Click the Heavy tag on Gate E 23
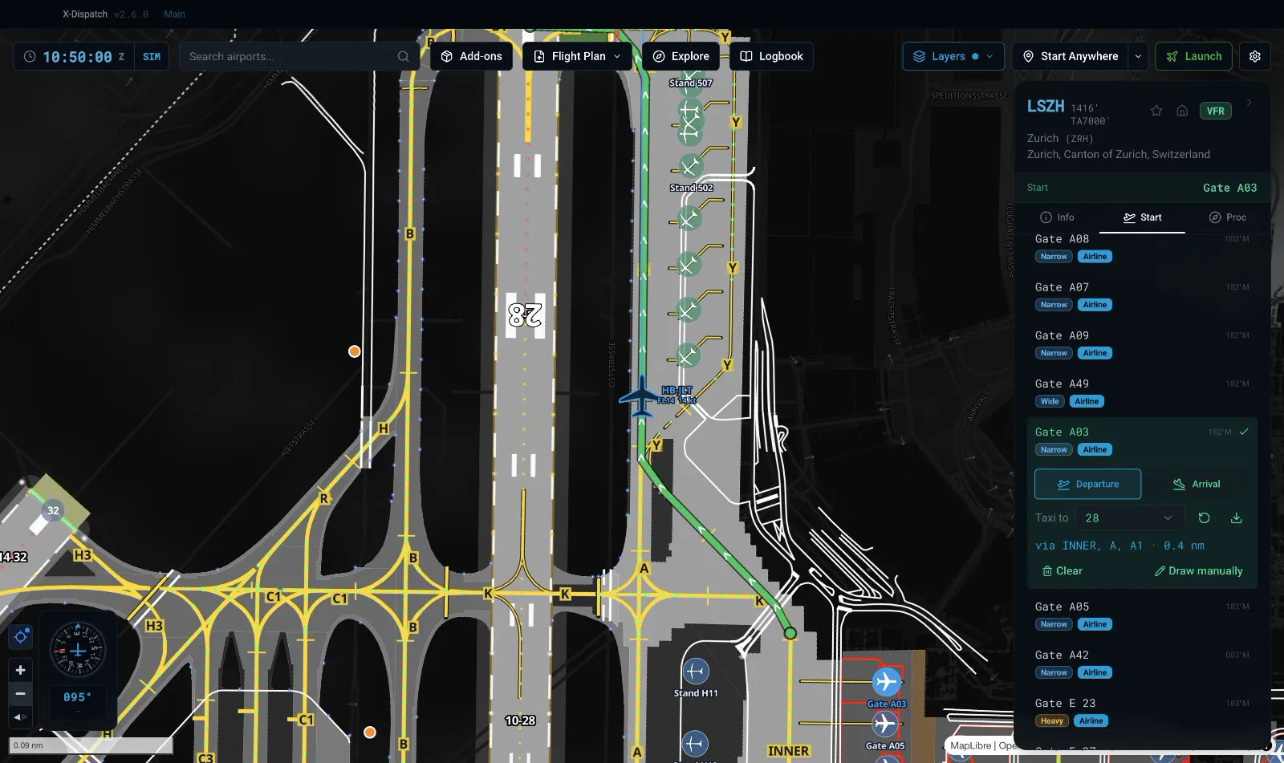The height and width of the screenshot is (763, 1284). (1052, 720)
